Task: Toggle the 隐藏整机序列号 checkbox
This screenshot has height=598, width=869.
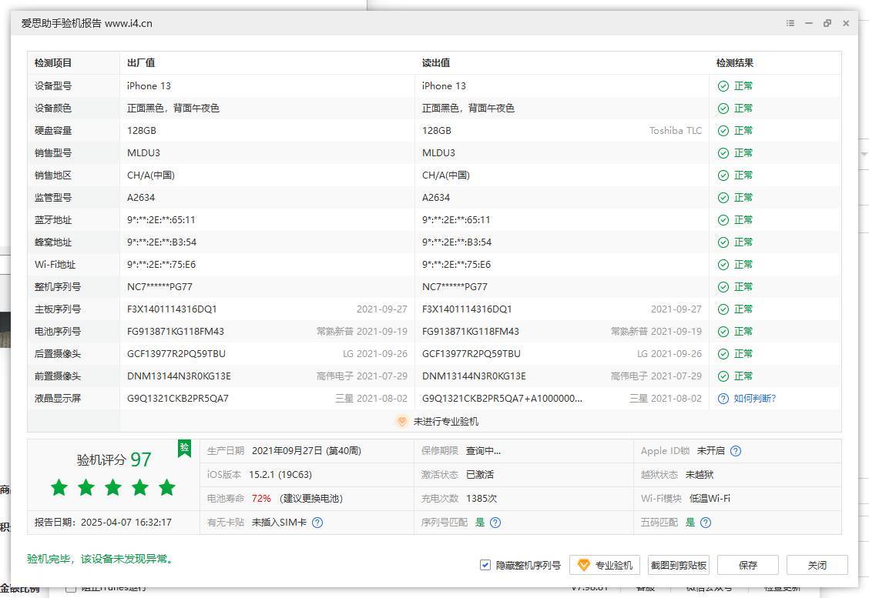Action: (x=485, y=565)
